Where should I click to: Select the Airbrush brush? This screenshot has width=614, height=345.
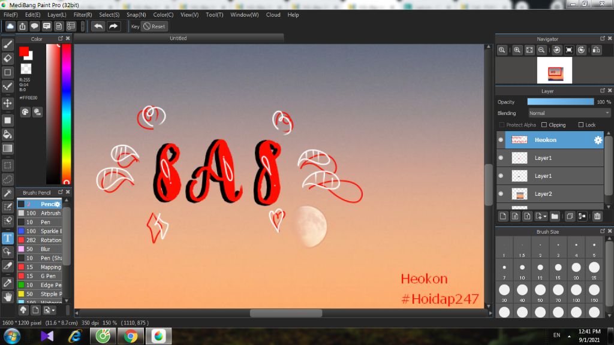click(x=40, y=213)
